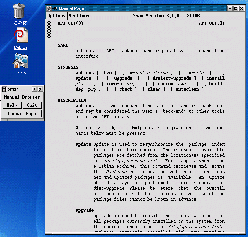
Task: Click the Debian icon label link
Action: [21, 47]
